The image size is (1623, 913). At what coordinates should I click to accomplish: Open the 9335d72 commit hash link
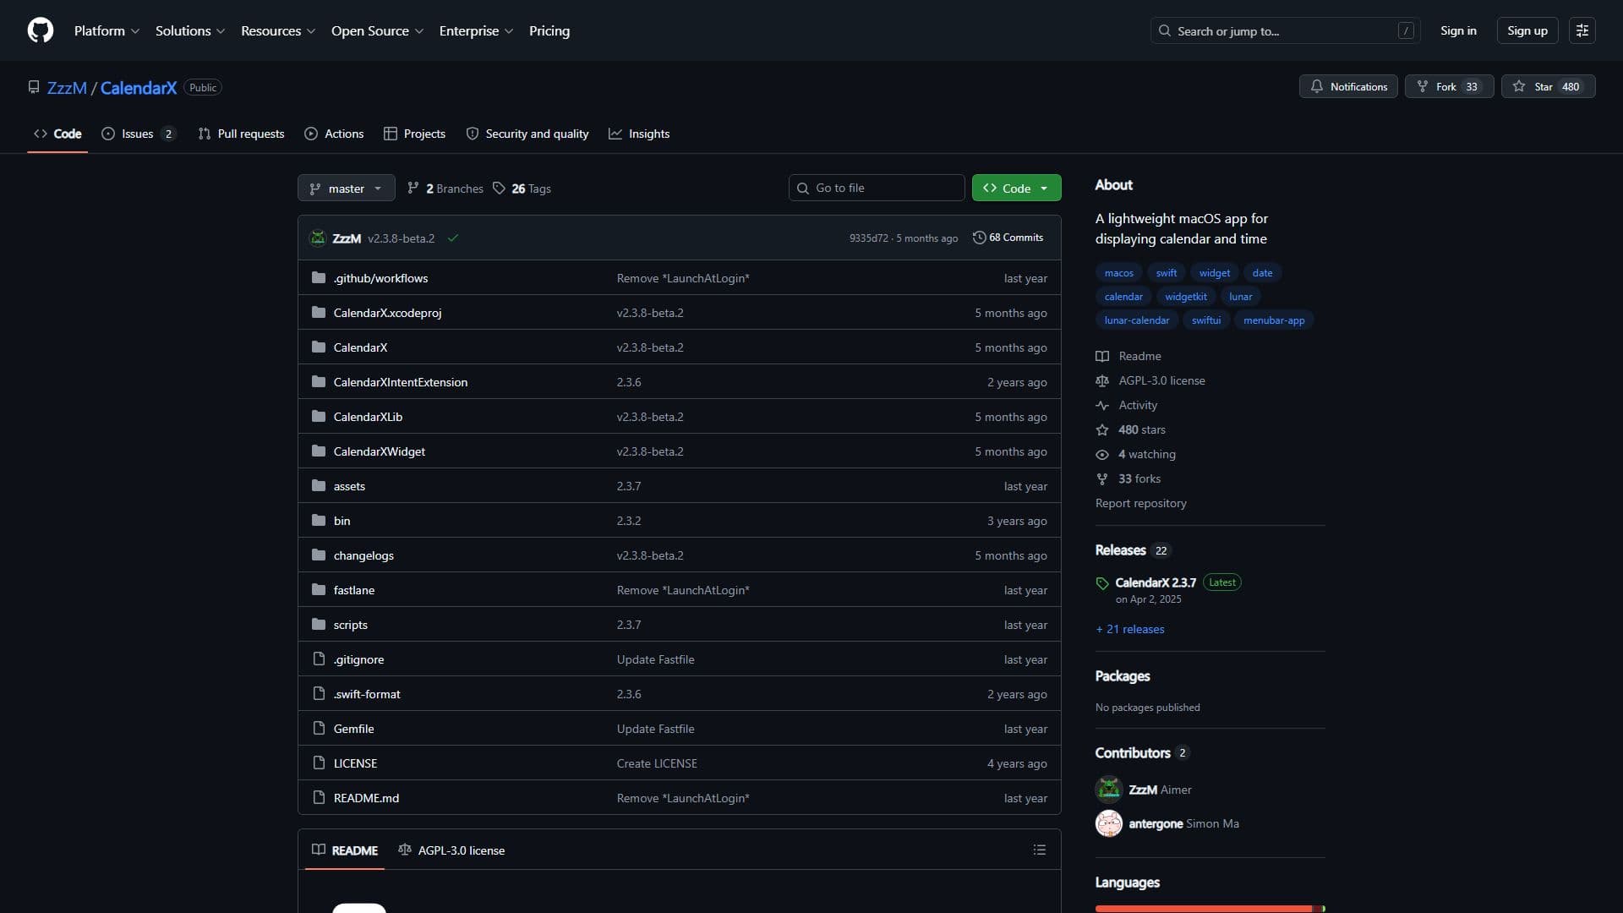868,238
